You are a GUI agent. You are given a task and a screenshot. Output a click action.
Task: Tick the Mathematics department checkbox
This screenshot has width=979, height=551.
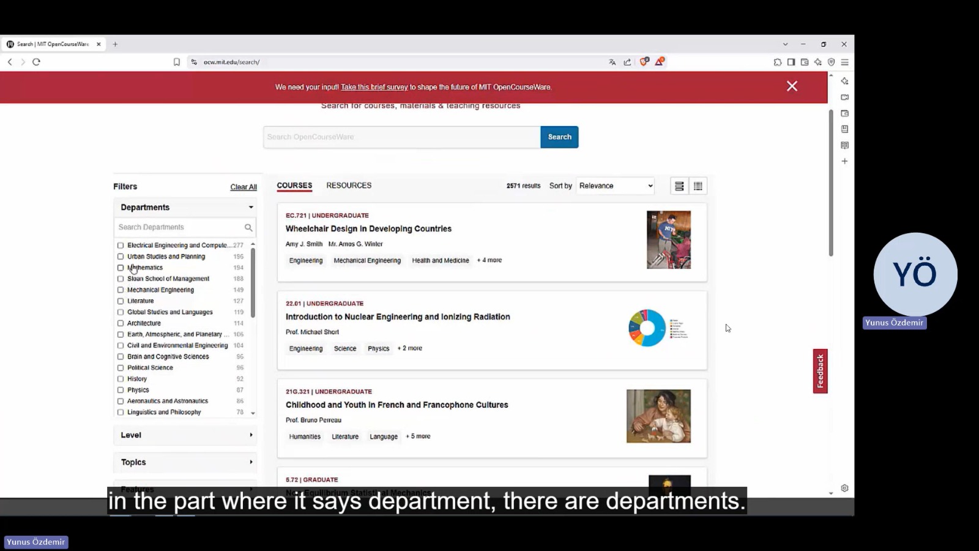tap(121, 268)
